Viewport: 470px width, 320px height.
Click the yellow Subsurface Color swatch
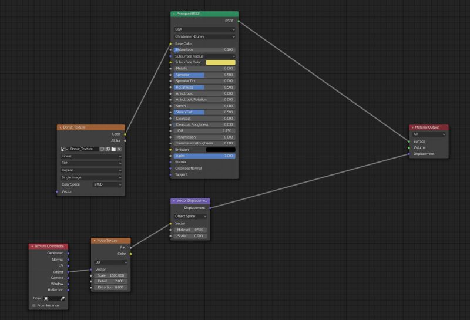(221, 62)
